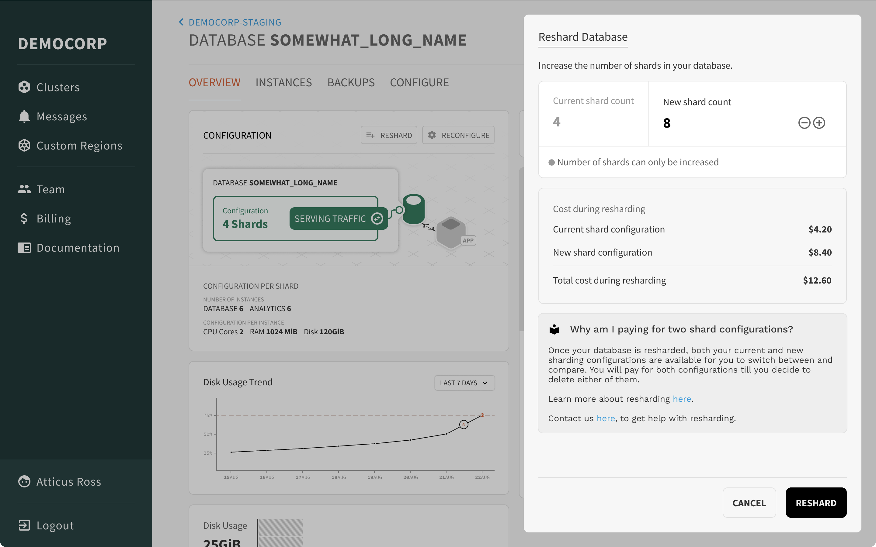The width and height of the screenshot is (876, 547).
Task: Click the Custom Regions wheel icon
Action: [x=24, y=146]
